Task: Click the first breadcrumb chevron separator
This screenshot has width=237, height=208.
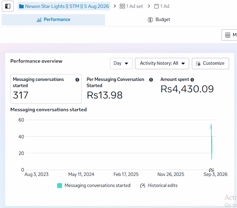Action: pyautogui.click(x=115, y=6)
